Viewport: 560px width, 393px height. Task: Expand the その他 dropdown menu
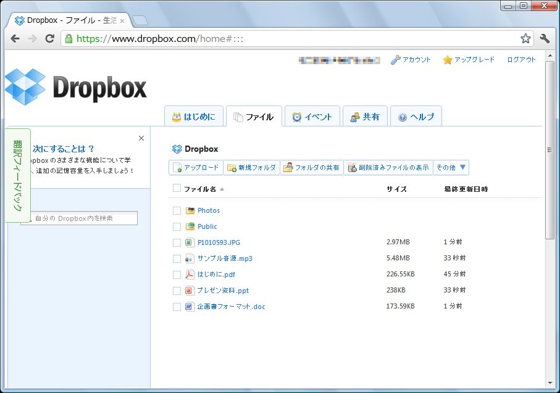tap(451, 167)
